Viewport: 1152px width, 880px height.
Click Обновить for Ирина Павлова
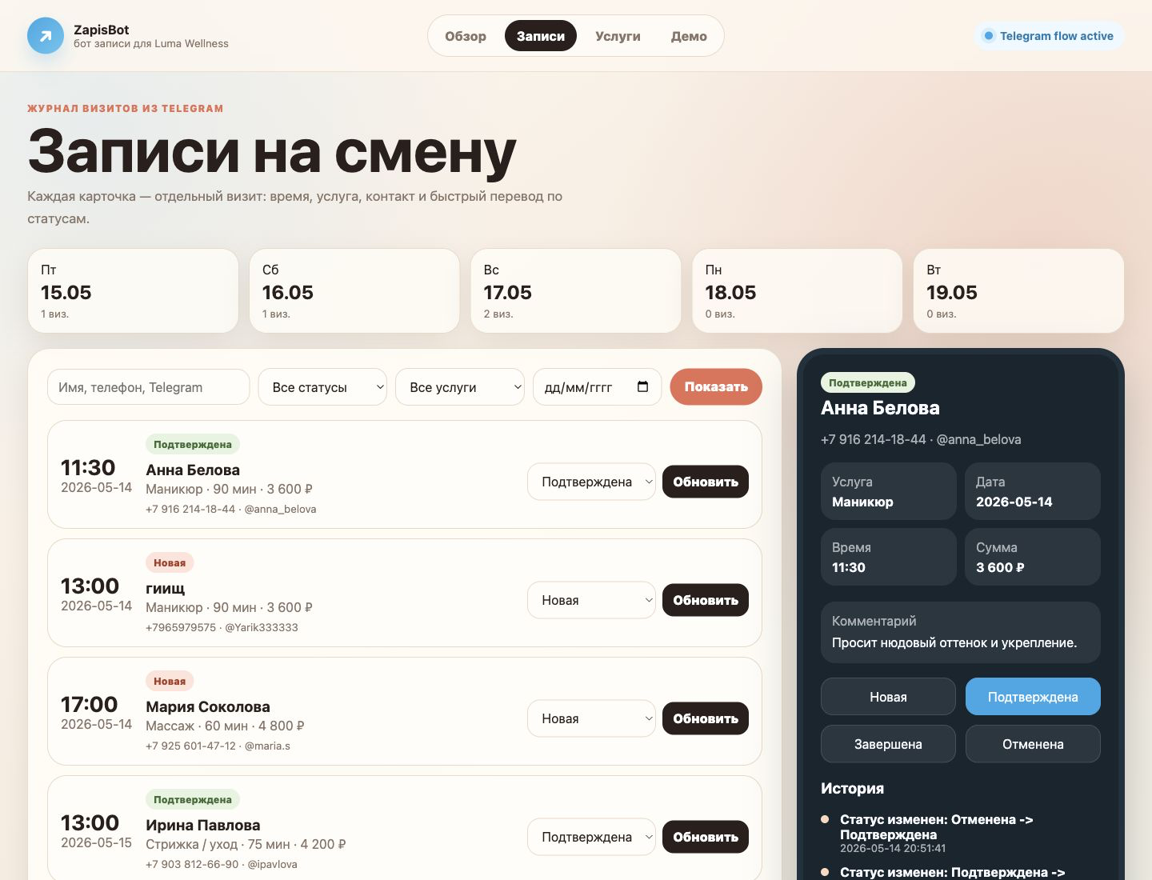[x=706, y=837]
